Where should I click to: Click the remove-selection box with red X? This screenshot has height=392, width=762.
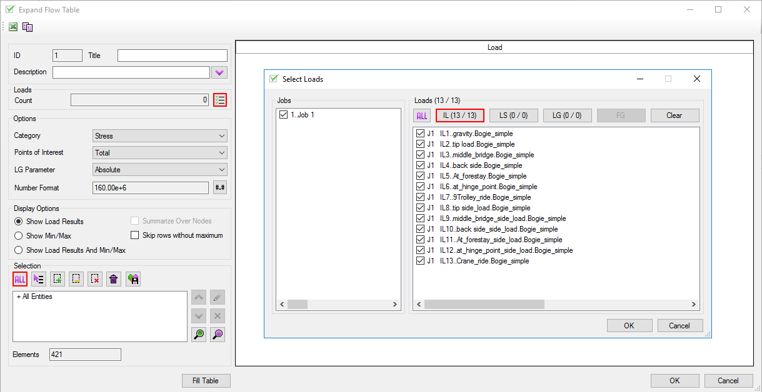click(95, 280)
